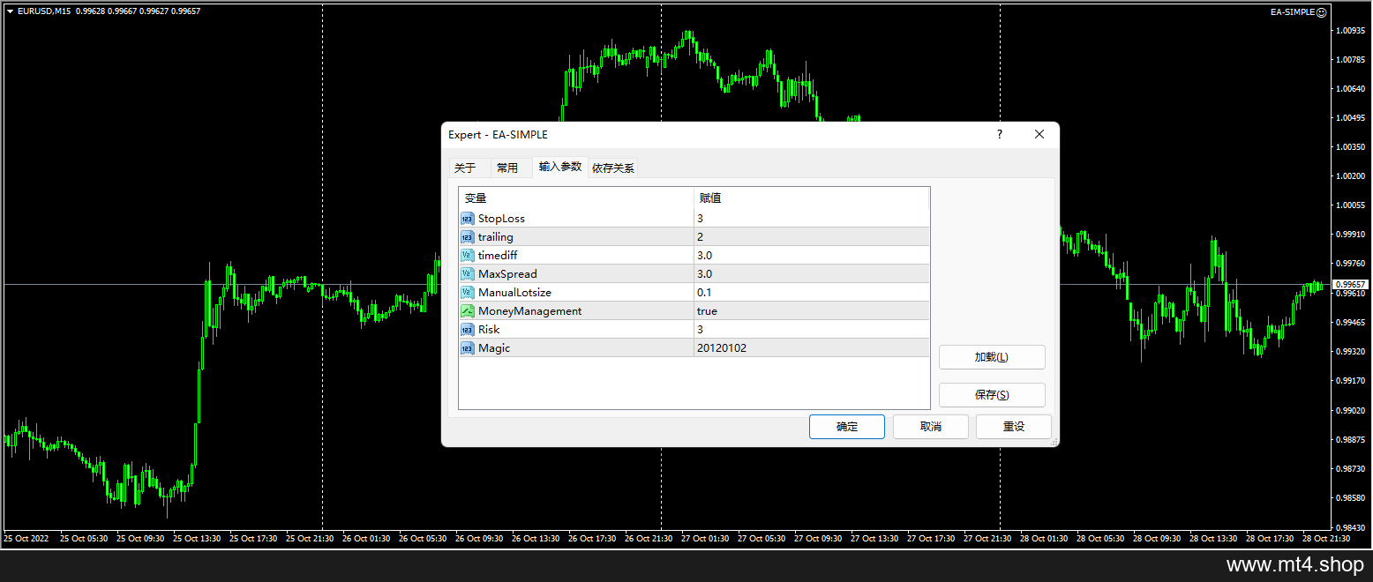Click the 赋值 column header

click(812, 198)
